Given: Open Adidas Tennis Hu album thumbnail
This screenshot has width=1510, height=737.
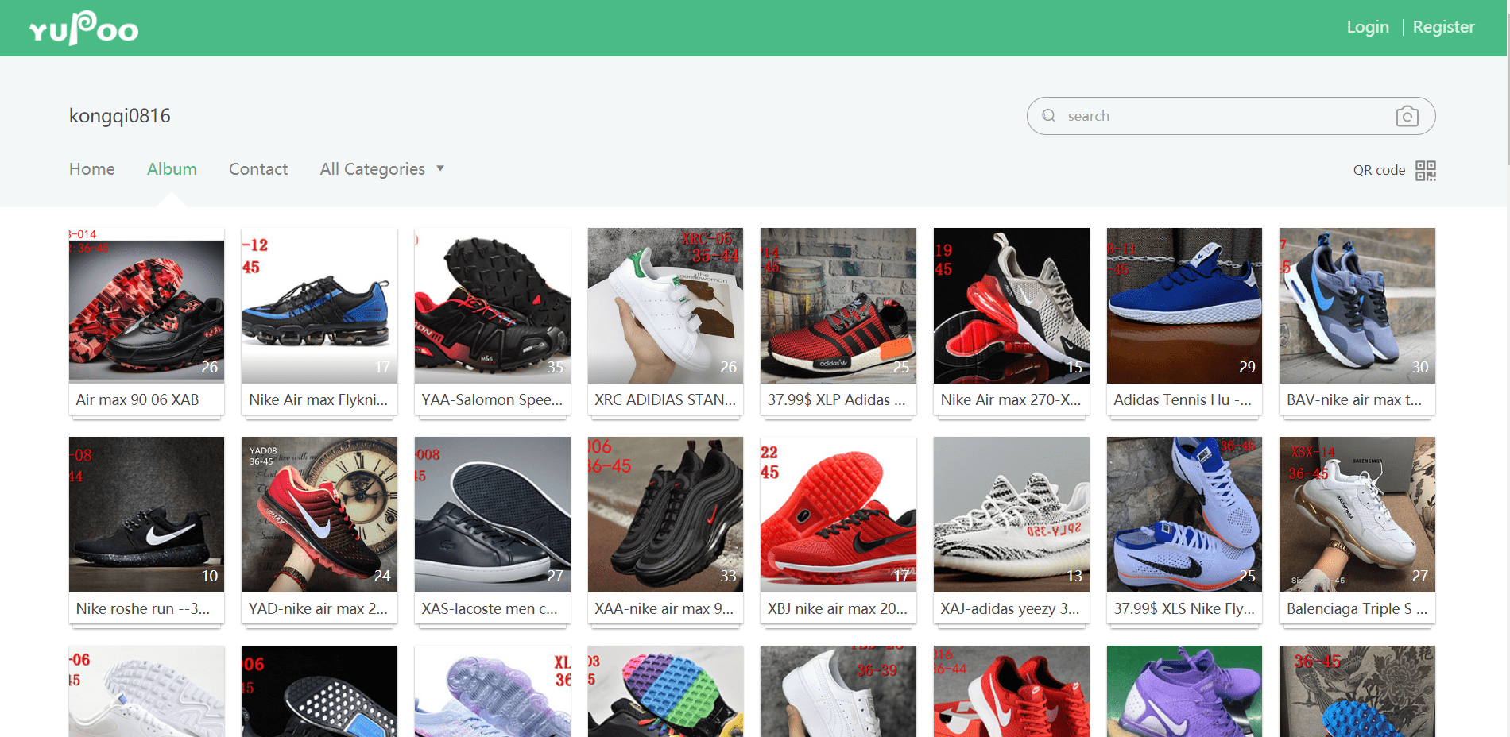Looking at the screenshot, I should 1184,305.
